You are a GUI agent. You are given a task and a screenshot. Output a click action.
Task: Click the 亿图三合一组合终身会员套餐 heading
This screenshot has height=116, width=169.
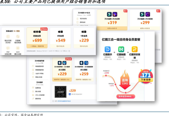tap(121, 39)
